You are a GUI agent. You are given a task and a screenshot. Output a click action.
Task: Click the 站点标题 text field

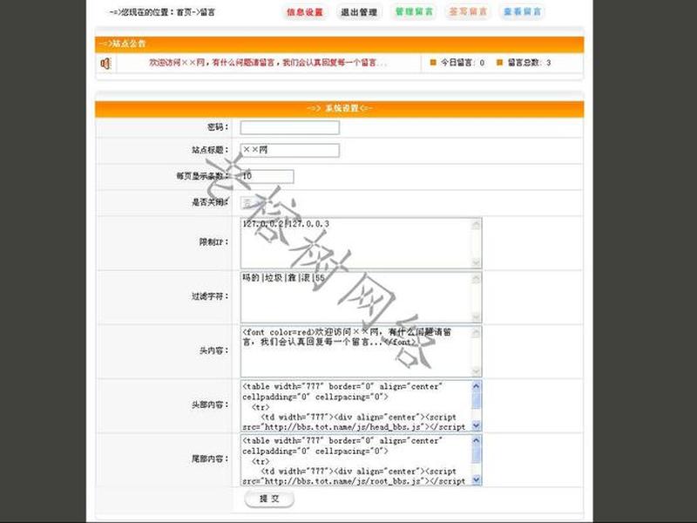point(290,150)
